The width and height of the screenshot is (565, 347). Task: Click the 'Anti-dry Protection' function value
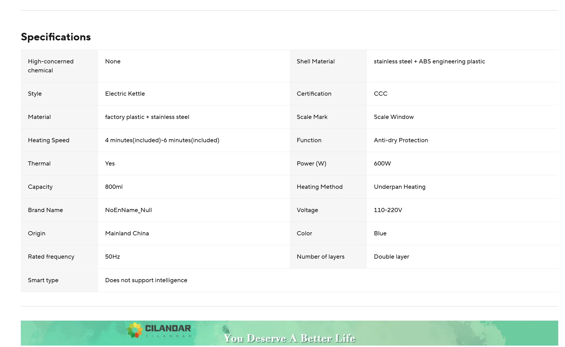[401, 140]
